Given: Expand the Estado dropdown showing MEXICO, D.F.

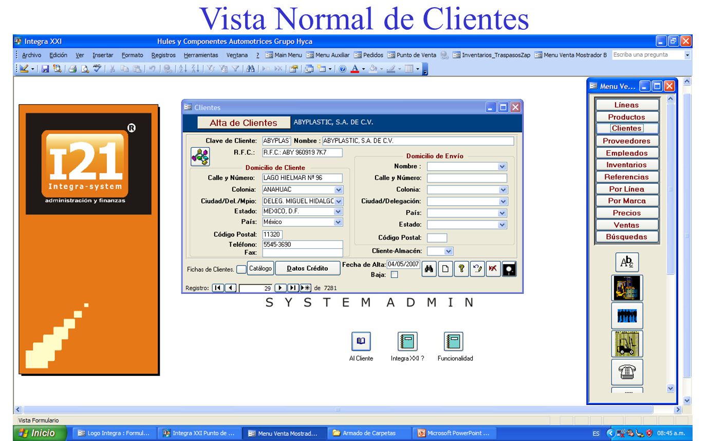Looking at the screenshot, I should click(338, 211).
